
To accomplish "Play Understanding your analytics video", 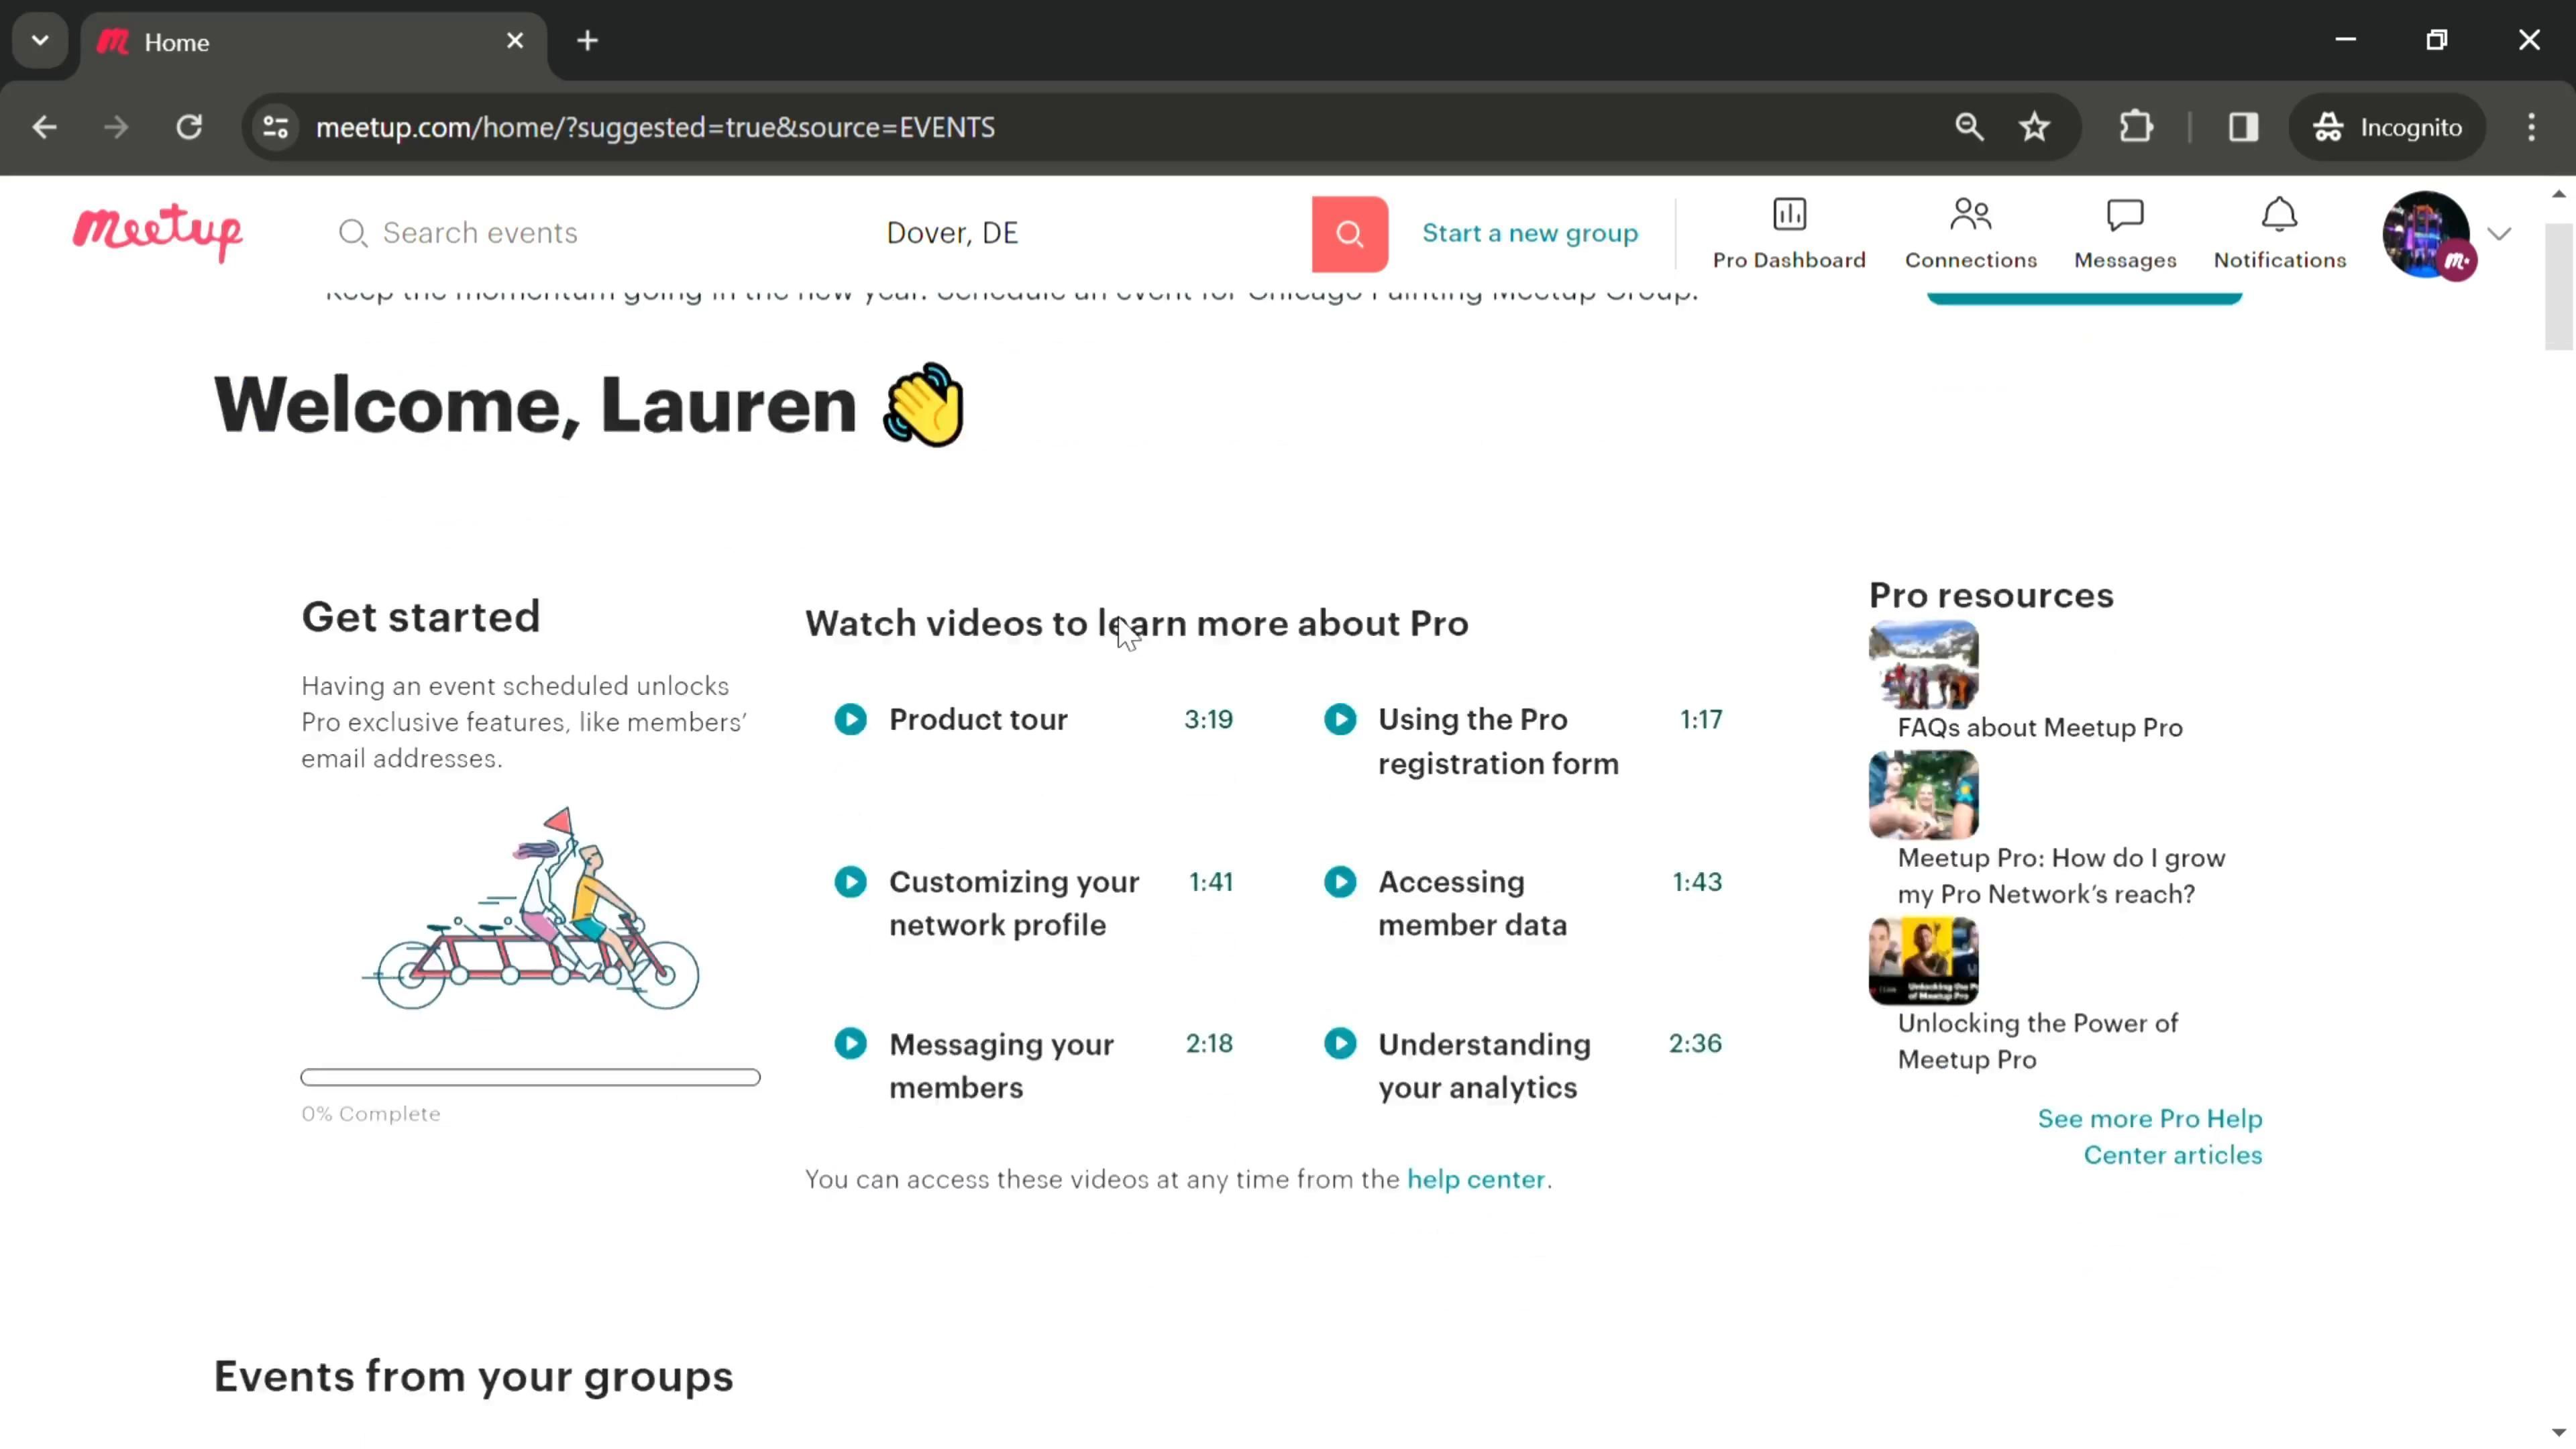I will (1340, 1044).
